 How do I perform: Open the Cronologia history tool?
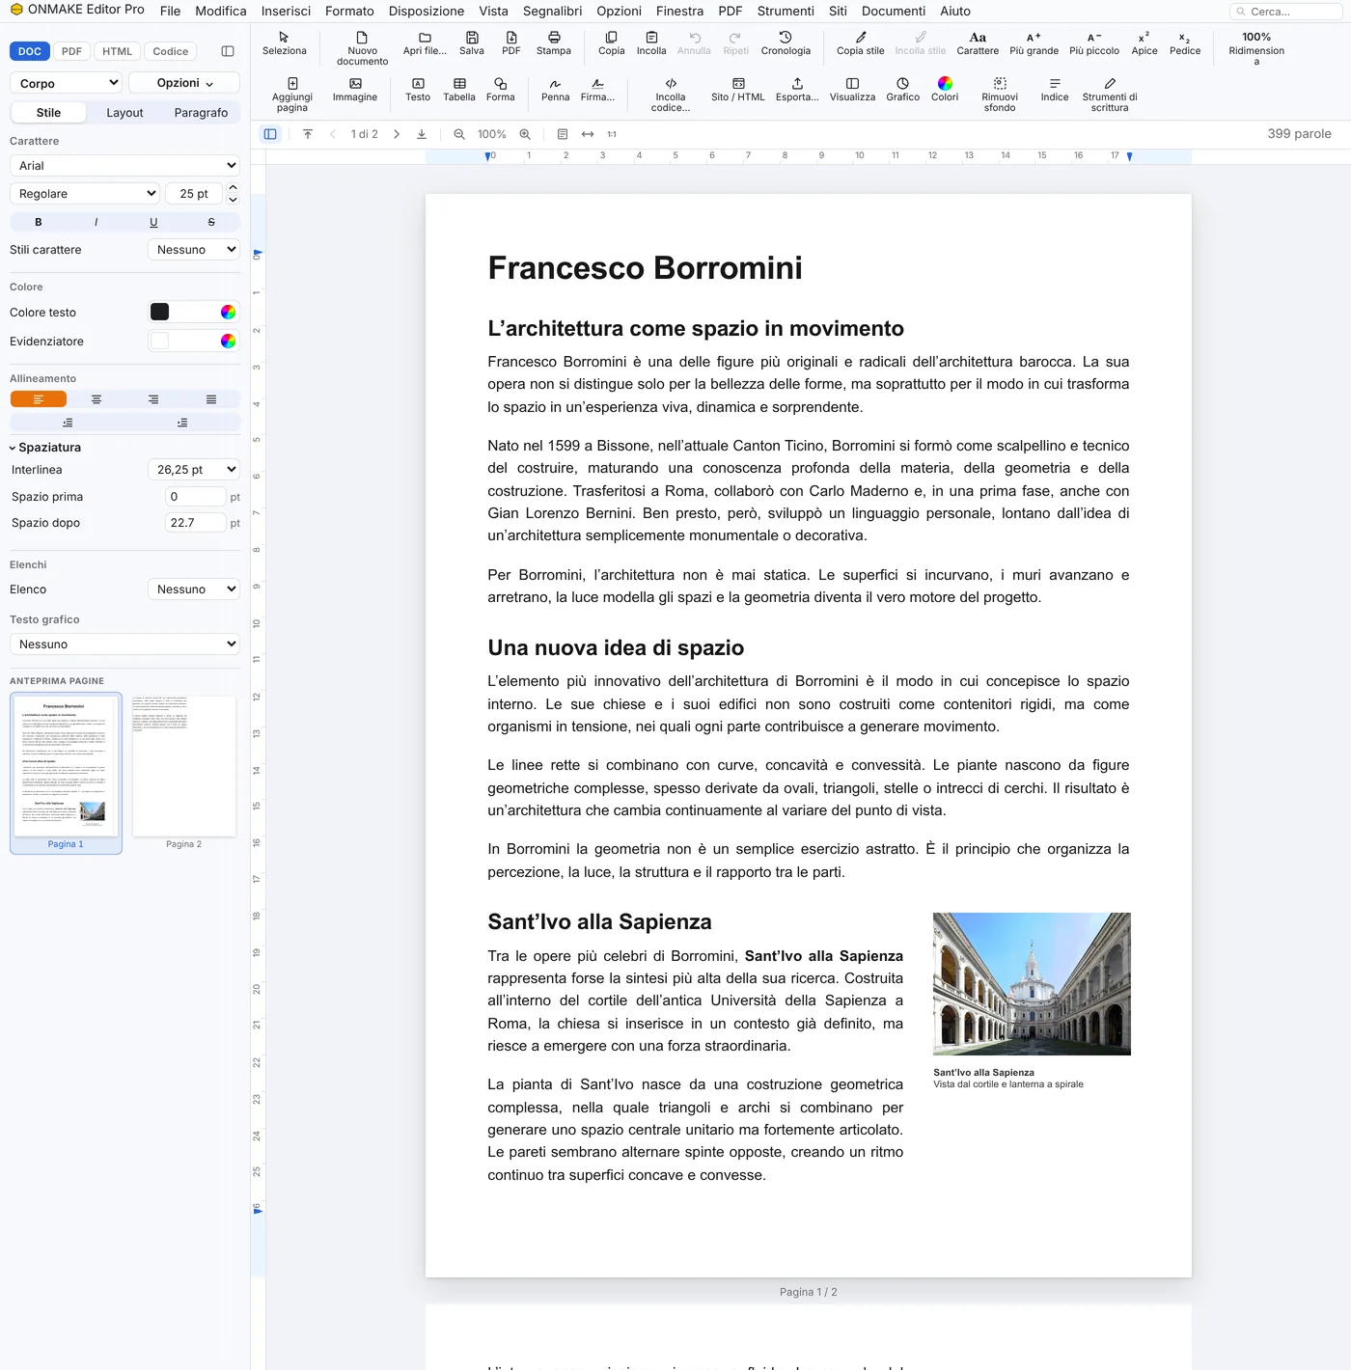786,43
